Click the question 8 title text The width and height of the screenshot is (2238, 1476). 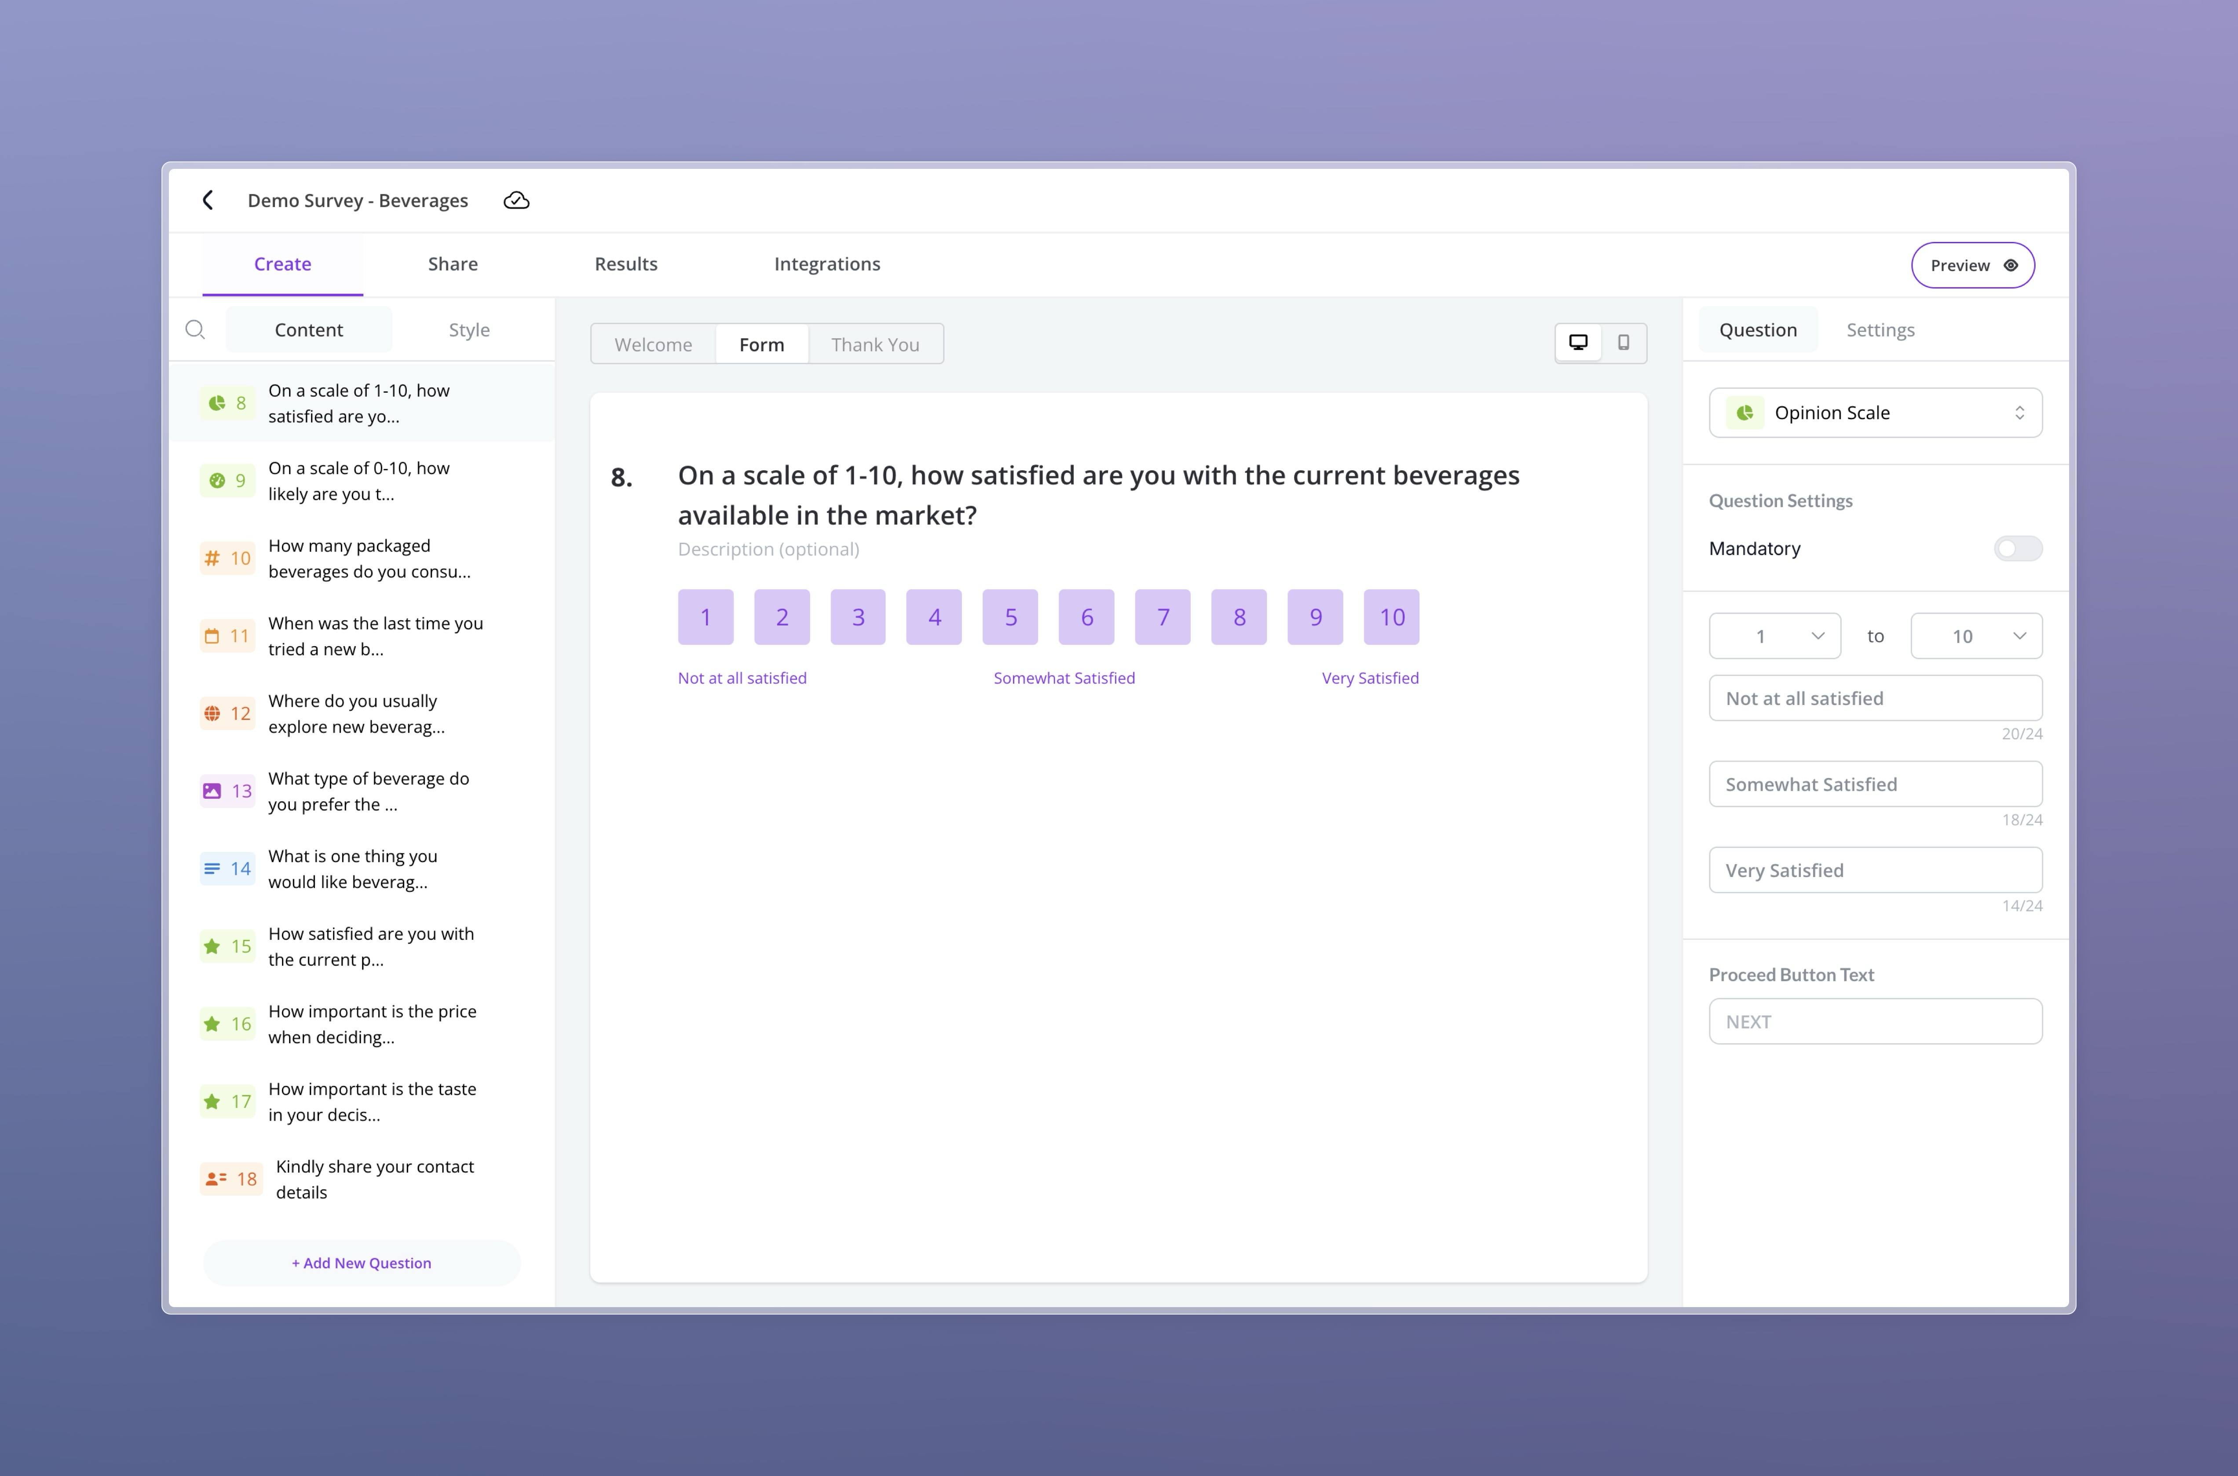click(1099, 495)
